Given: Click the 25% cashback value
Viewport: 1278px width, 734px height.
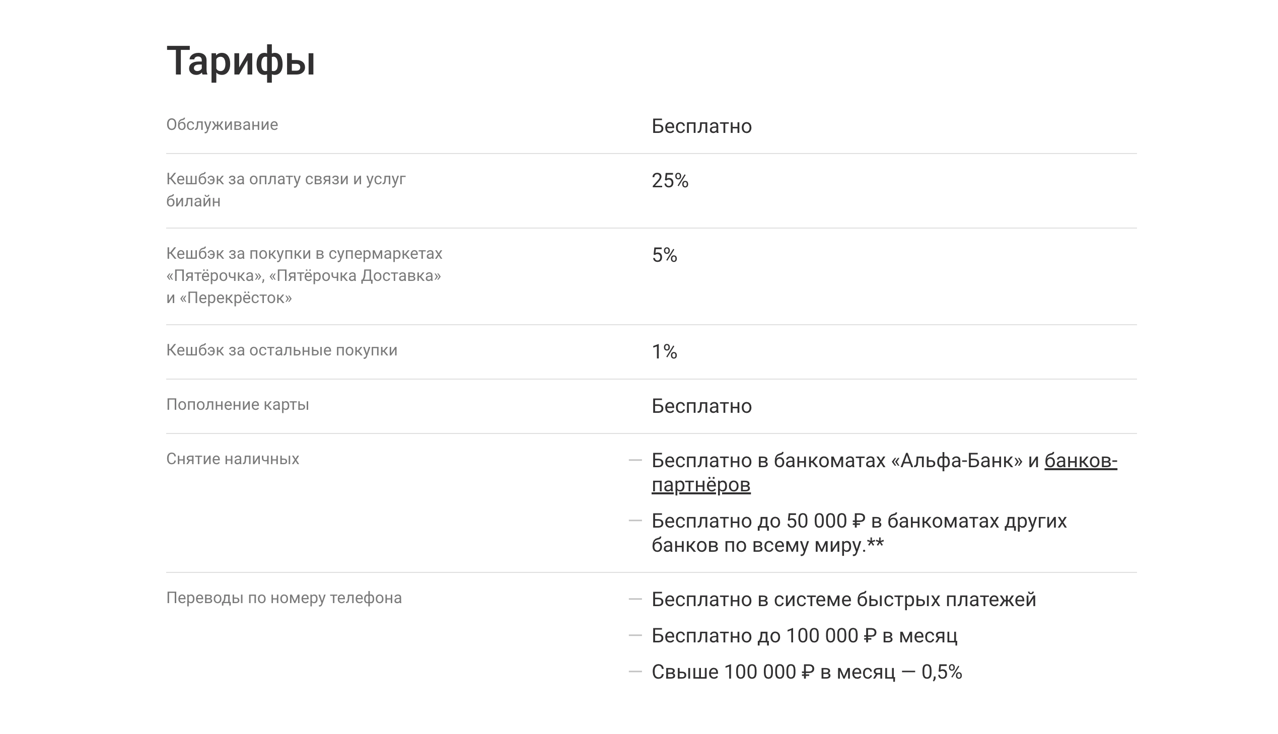Looking at the screenshot, I should 670,180.
